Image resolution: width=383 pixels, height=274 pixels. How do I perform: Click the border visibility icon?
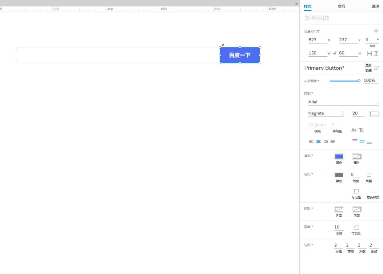pos(356,191)
